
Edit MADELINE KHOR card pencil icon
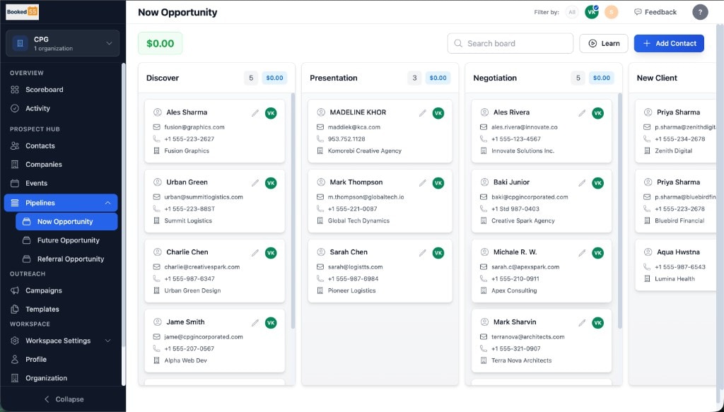[x=423, y=113]
